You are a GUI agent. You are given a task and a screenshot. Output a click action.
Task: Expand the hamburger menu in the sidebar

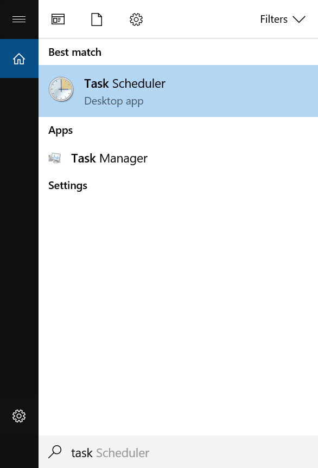pyautogui.click(x=19, y=19)
